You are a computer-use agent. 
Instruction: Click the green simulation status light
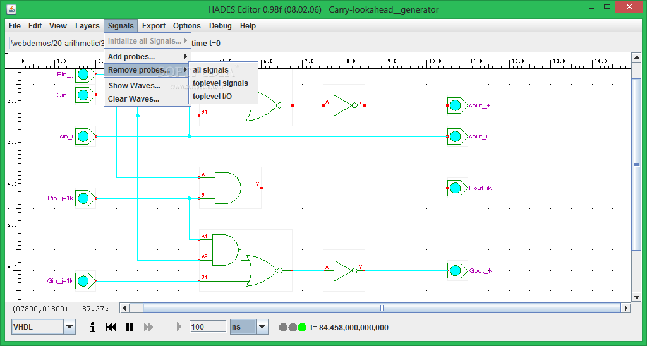303,328
